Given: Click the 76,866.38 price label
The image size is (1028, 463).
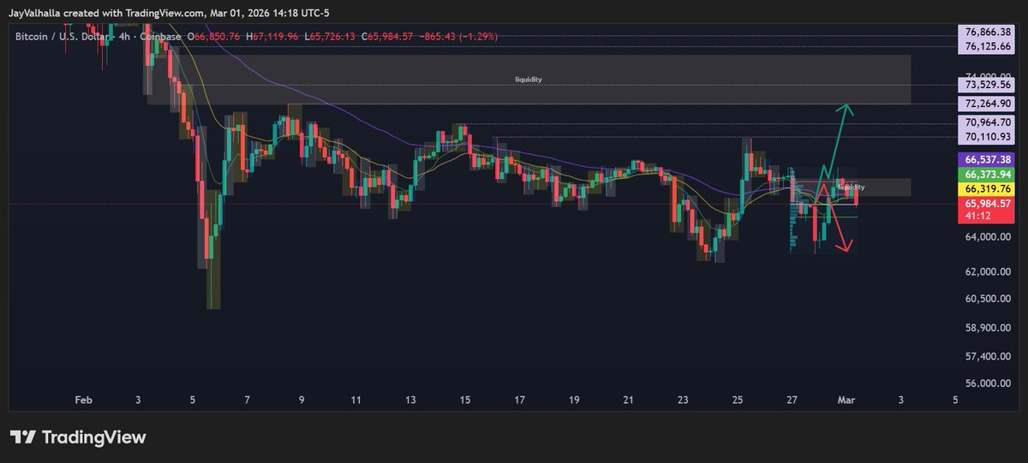Looking at the screenshot, I should point(988,31).
